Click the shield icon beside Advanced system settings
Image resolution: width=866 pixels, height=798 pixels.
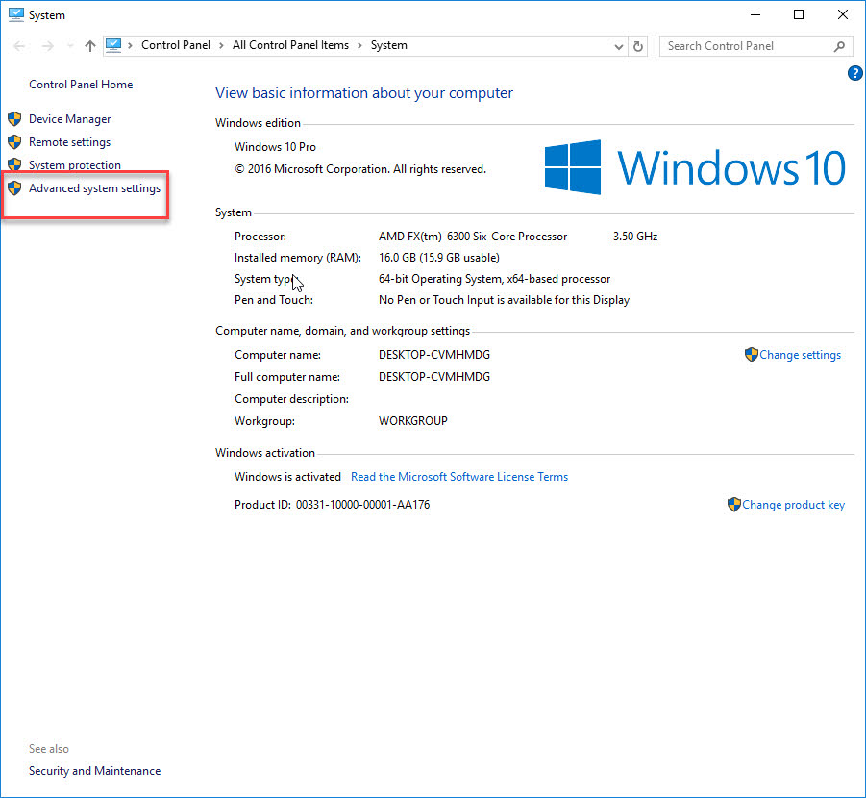14,187
